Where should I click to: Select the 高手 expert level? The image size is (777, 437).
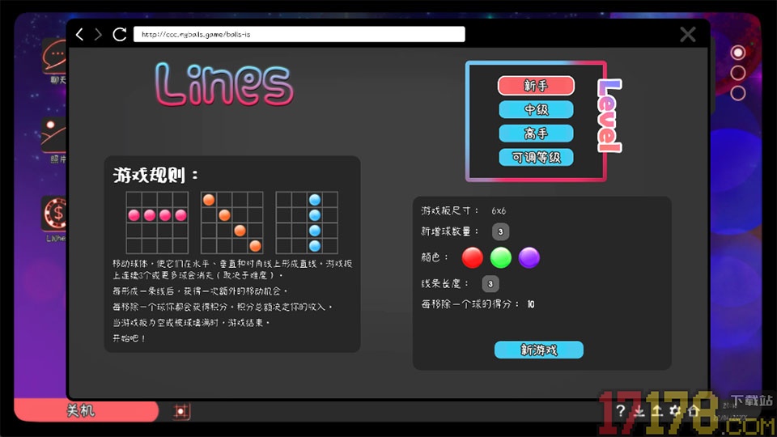(x=536, y=134)
